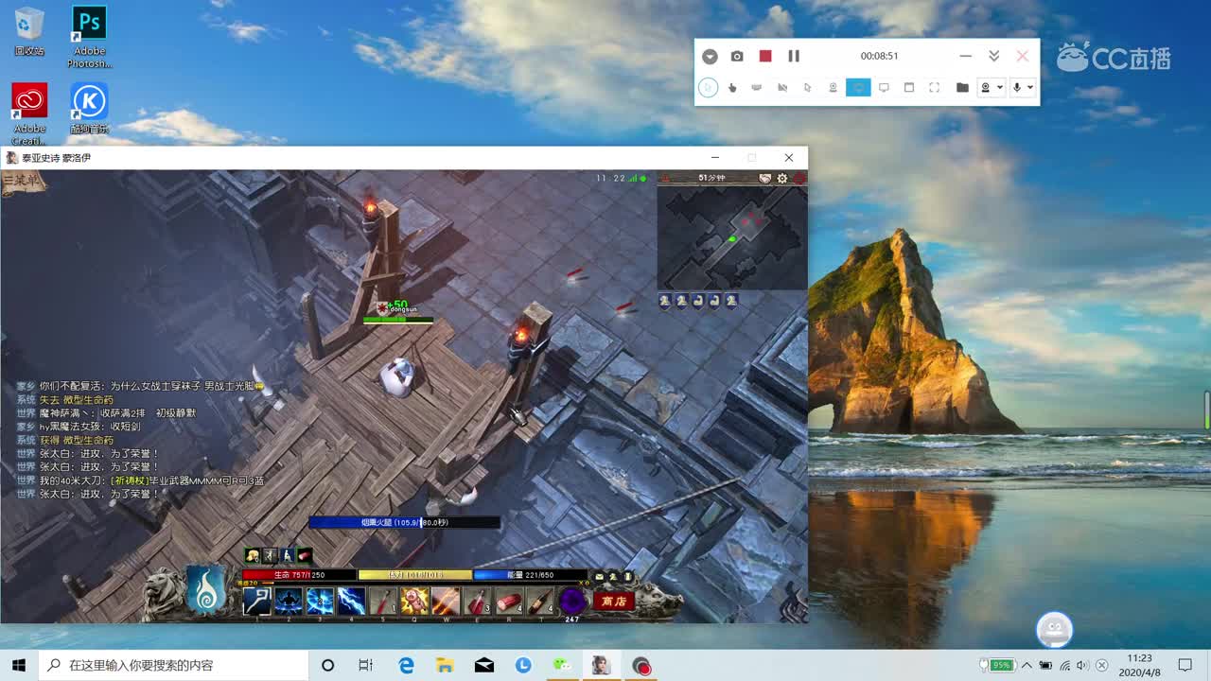
Task: Toggle the crossed-out camera option
Action: click(782, 88)
